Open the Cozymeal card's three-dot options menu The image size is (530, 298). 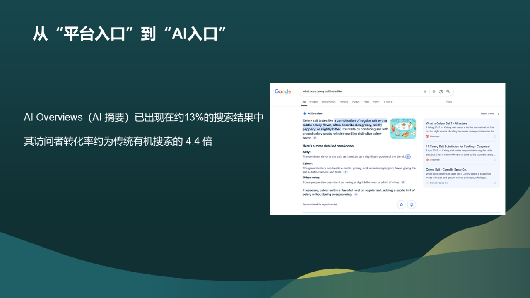(495, 160)
